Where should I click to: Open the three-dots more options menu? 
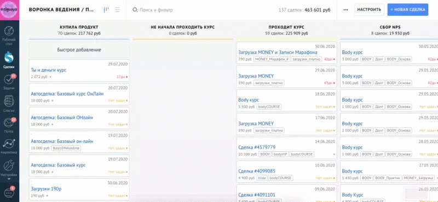point(345,10)
